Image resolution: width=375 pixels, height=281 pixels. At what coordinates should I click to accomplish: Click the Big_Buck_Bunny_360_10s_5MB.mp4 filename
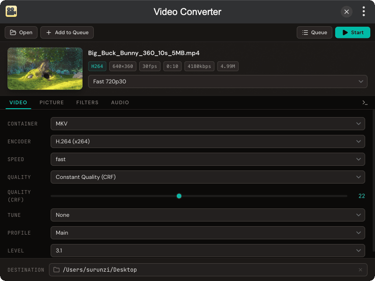pyautogui.click(x=144, y=53)
